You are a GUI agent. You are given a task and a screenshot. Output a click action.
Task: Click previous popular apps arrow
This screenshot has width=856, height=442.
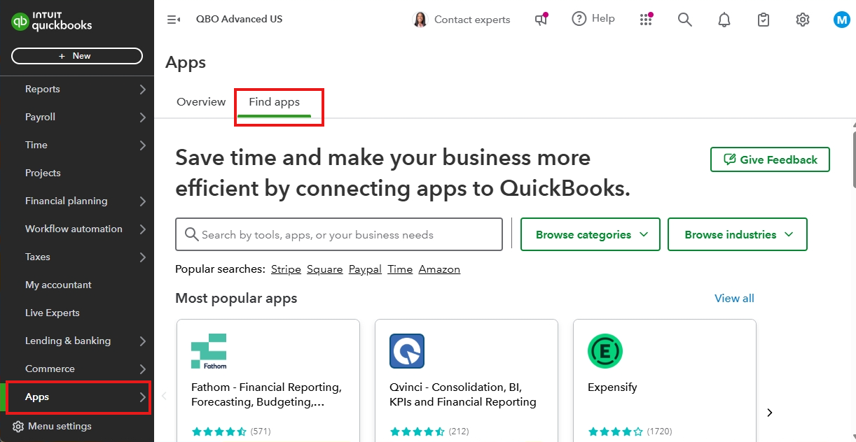point(165,396)
